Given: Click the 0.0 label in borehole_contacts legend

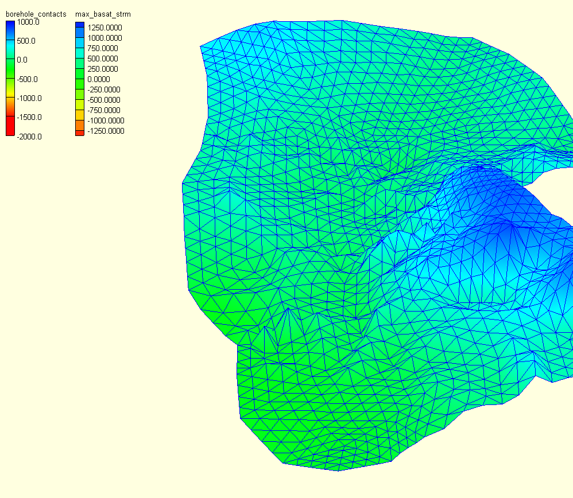Looking at the screenshot, I should coord(22,60).
